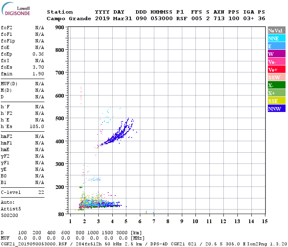The image size is (288, 247).
Task: Click the 80 km height axis label
Action: 61,214
